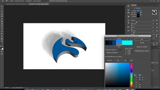160x90 pixels.
Task: Click the Brillance slider handle
Action: click(136, 22)
